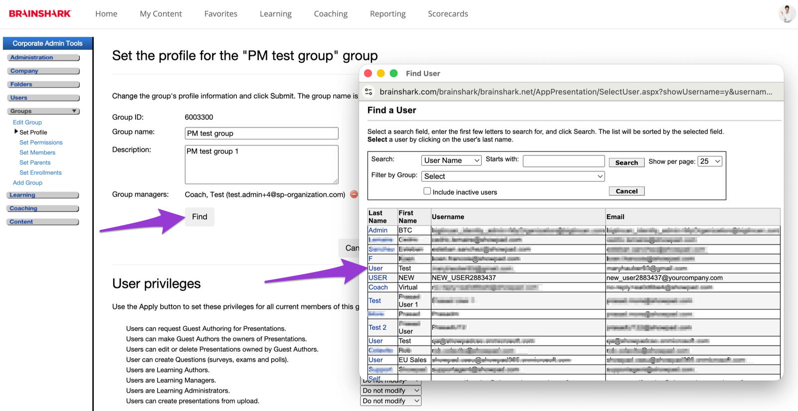
Task: Open the Company sidebar section
Action: point(43,71)
